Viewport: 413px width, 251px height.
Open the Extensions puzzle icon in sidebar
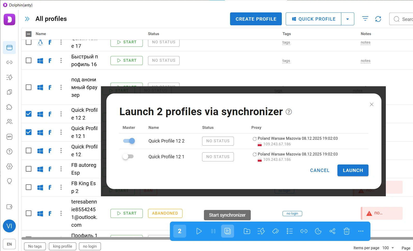(9, 107)
